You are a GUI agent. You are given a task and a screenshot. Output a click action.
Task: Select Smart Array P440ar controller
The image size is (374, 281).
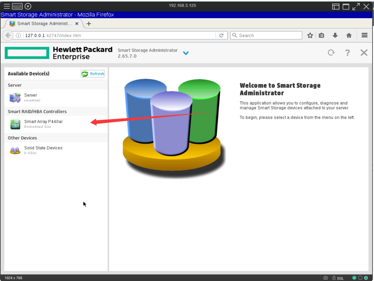pos(56,124)
